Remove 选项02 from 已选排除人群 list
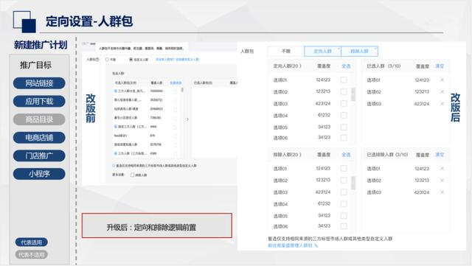This screenshot has height=266, width=472. [x=442, y=181]
